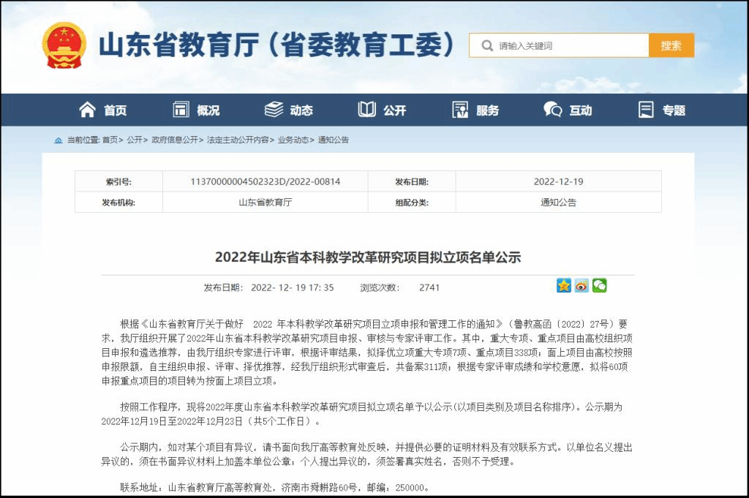Navigate to the 业务动态 breadcrumb link
This screenshot has height=498, width=749.
(293, 140)
